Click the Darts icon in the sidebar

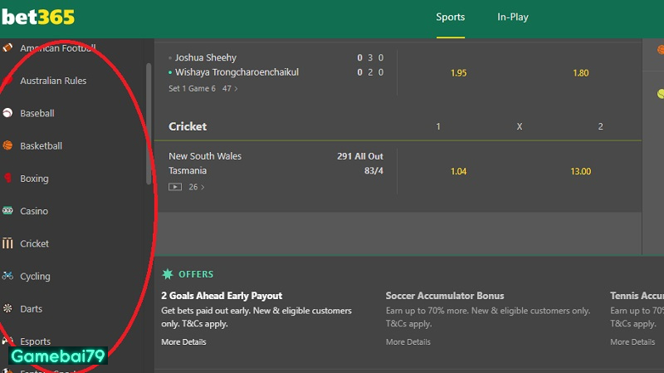tap(7, 308)
